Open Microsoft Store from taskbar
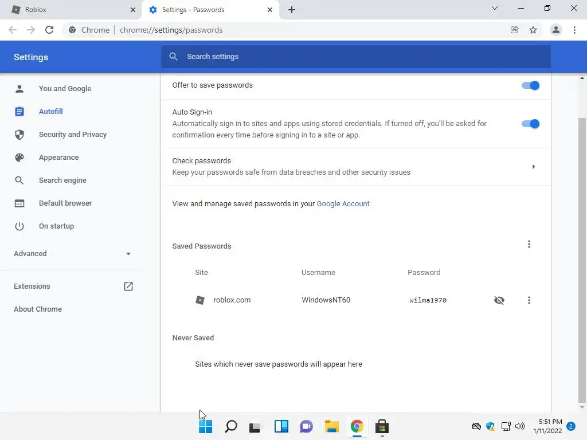This screenshot has width=587, height=440. (x=382, y=426)
